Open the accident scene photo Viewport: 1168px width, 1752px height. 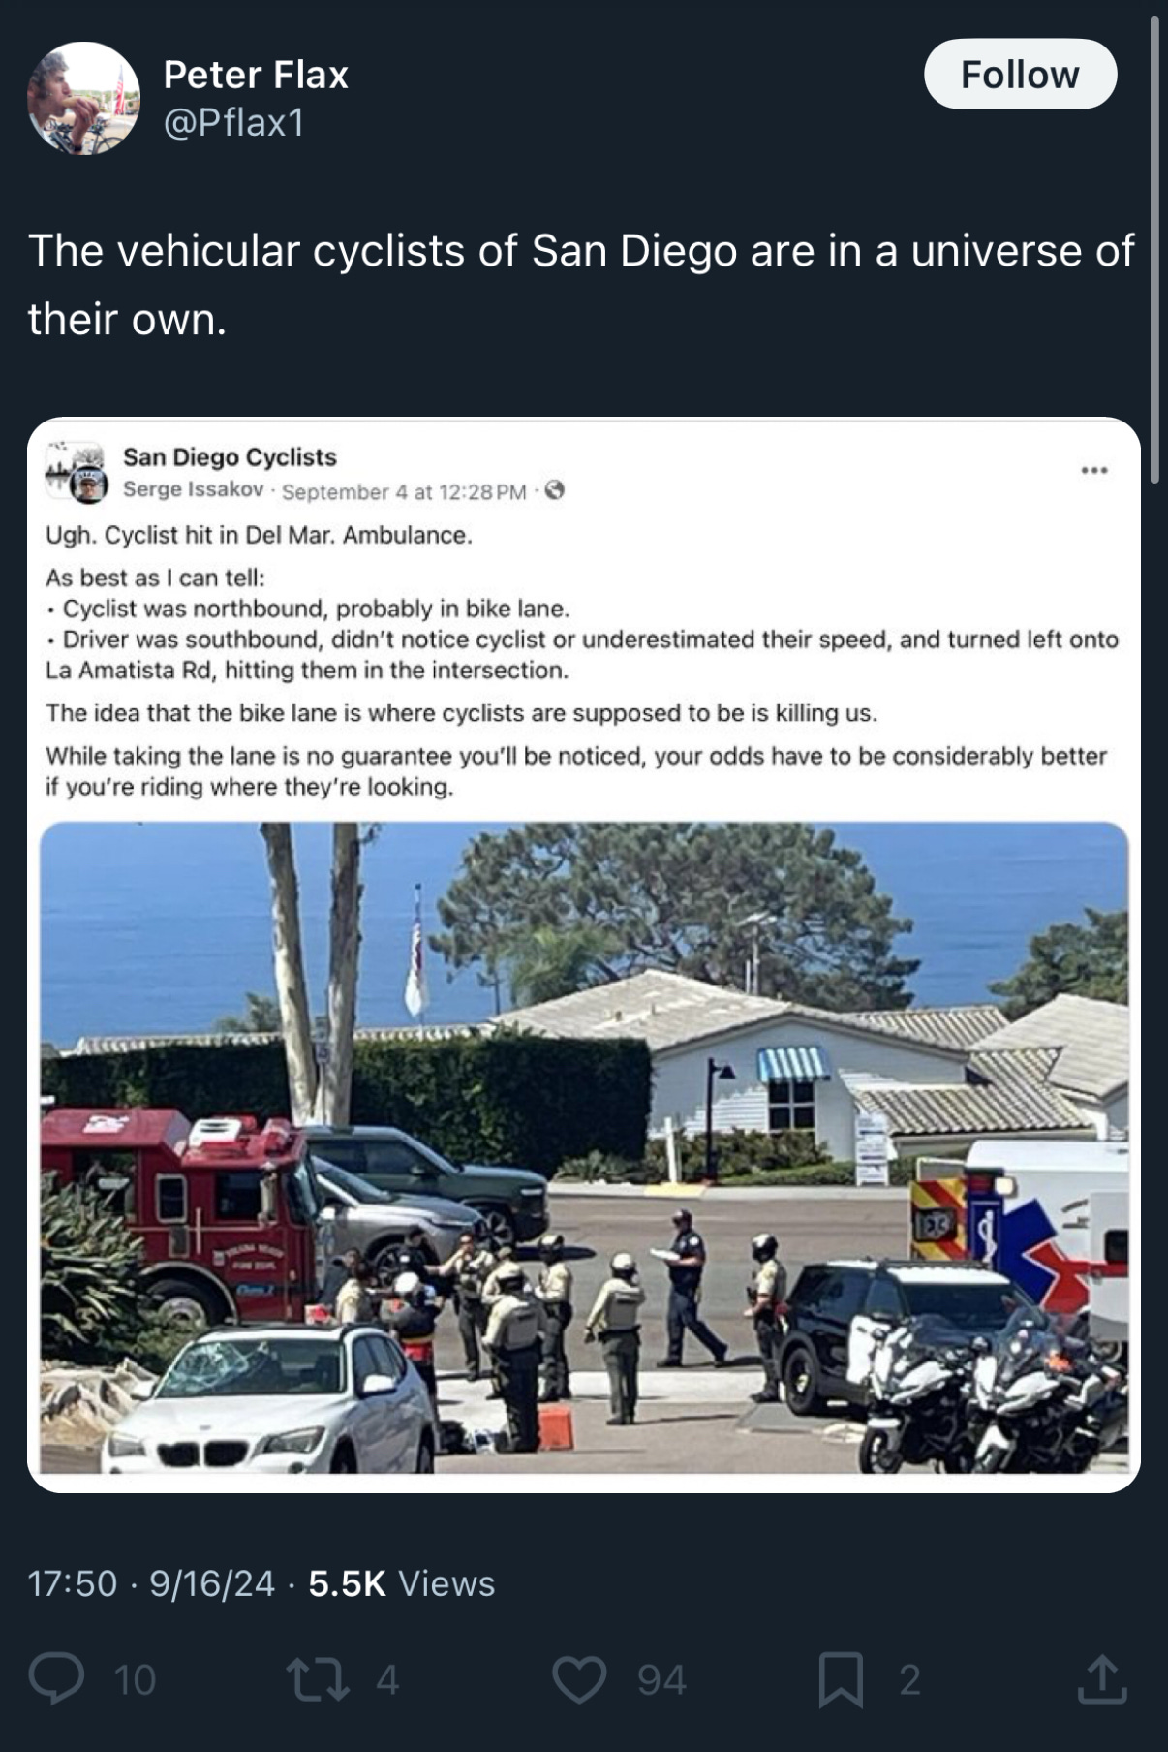[584, 1148]
